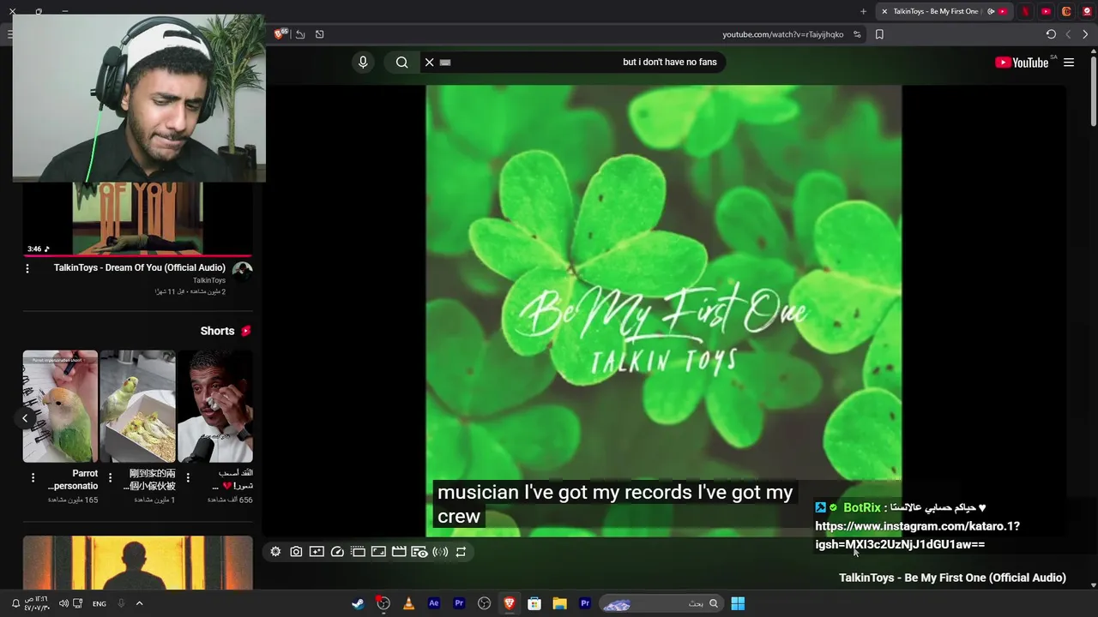Open Premiere Pro icon next to After Effects
This screenshot has height=617, width=1098.
pos(459,603)
